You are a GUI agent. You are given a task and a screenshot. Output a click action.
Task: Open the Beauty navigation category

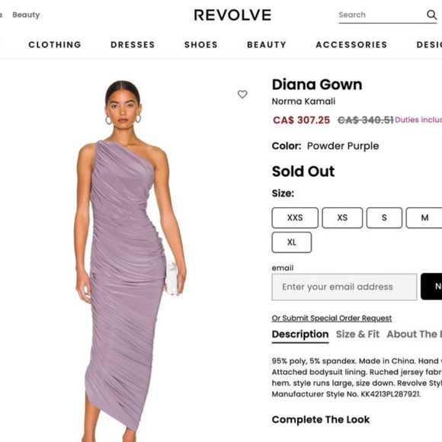(x=267, y=44)
